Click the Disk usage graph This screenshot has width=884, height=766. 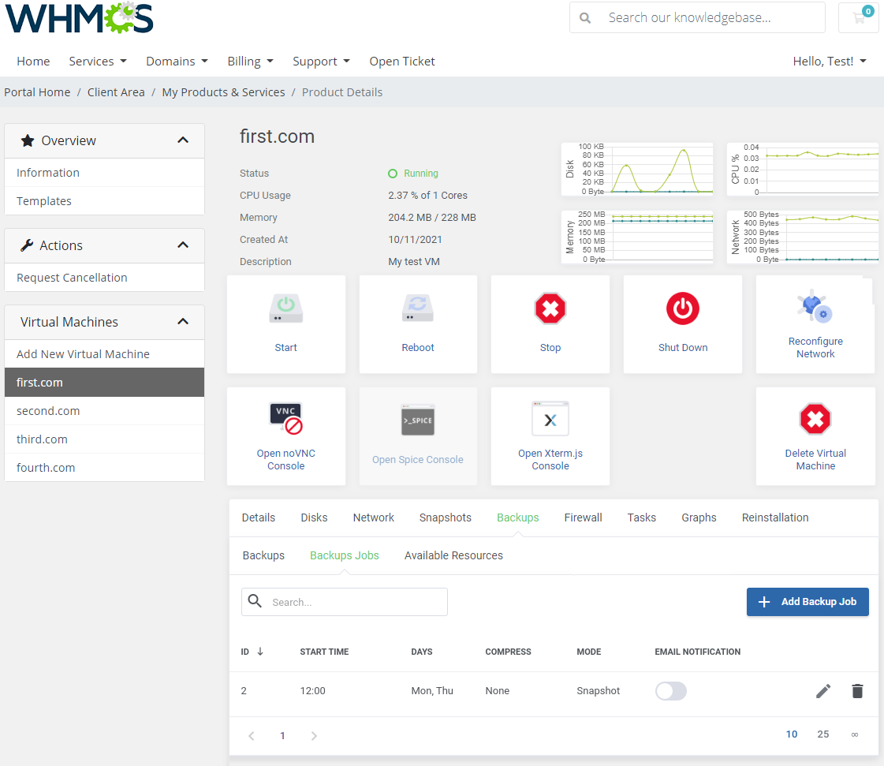click(x=637, y=170)
